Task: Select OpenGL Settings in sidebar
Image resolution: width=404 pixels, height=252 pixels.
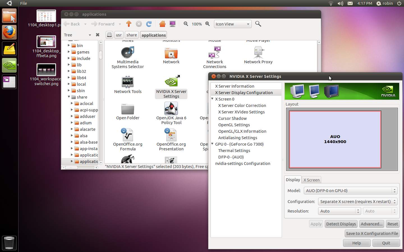Action: (x=234, y=125)
